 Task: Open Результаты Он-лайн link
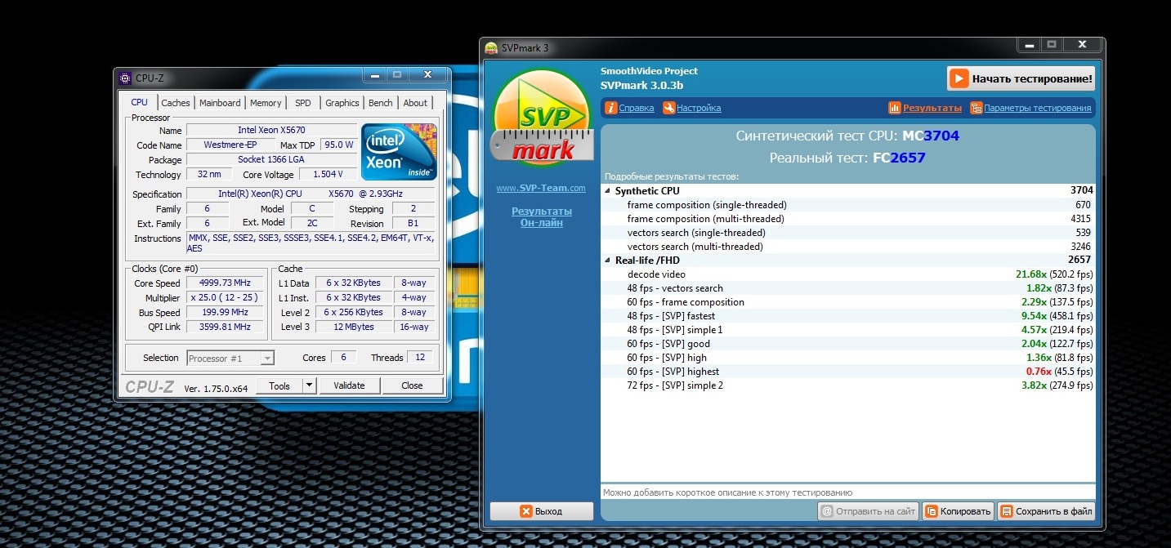coord(542,216)
